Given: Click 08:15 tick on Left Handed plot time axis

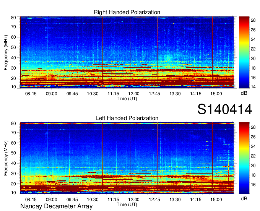Looking at the screenshot, I should click(x=31, y=200).
